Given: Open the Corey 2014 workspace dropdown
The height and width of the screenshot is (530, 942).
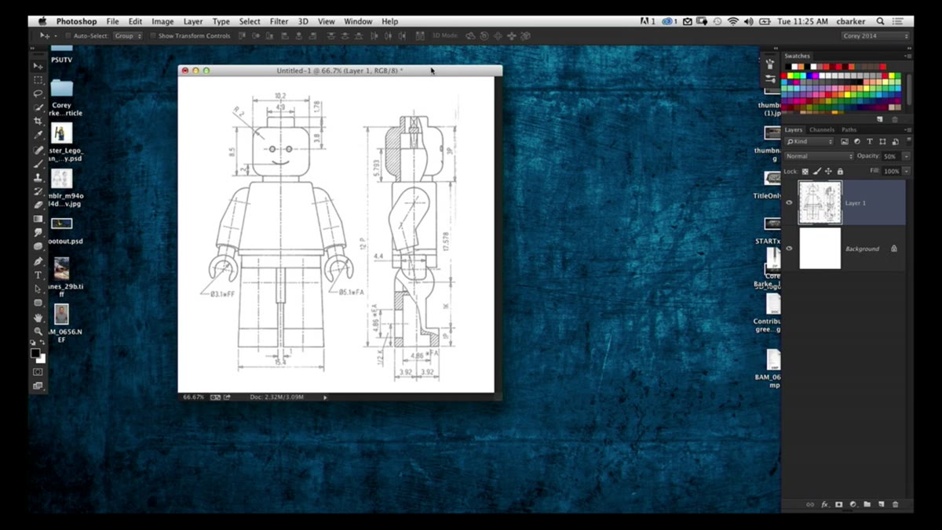Looking at the screenshot, I should (x=875, y=36).
